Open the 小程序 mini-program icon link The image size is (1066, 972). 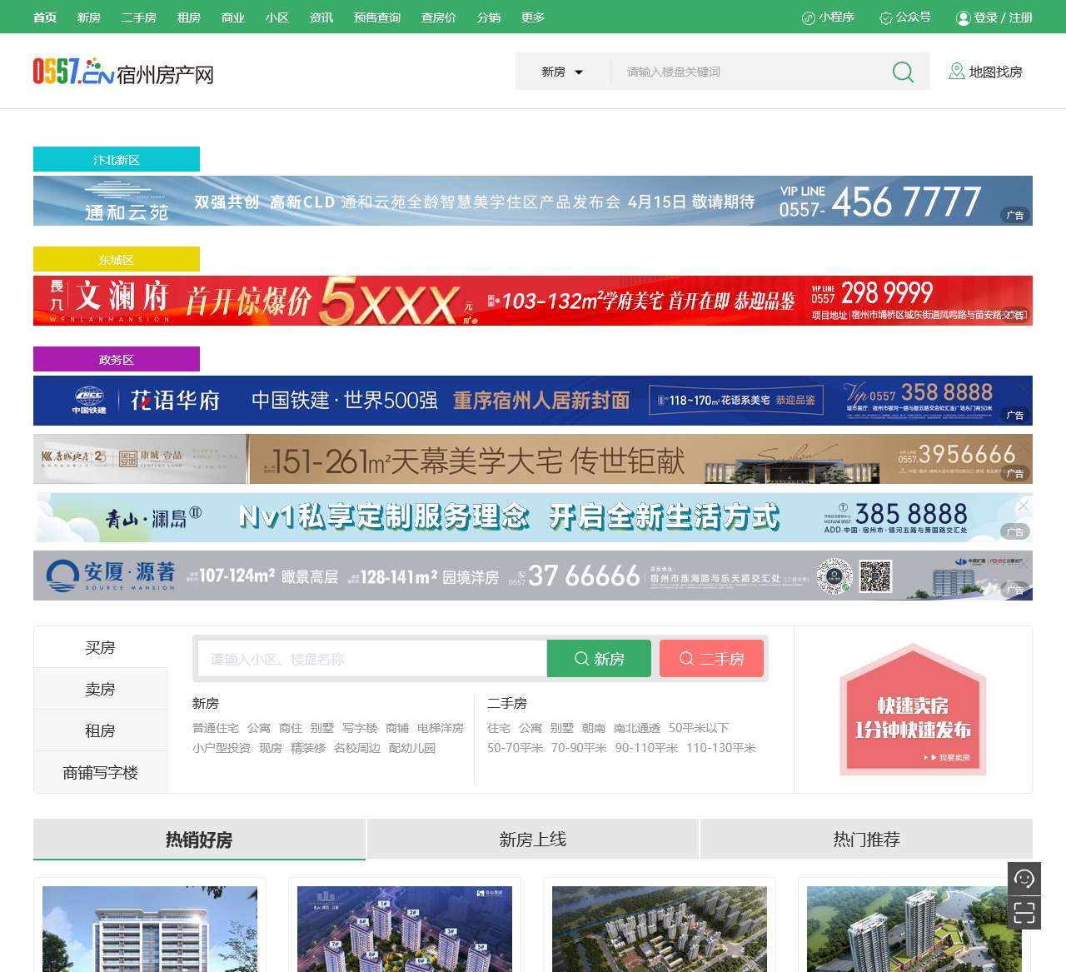pos(828,17)
